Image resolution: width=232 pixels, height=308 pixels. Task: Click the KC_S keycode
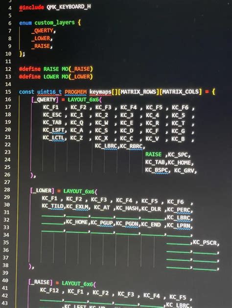click(x=101, y=131)
